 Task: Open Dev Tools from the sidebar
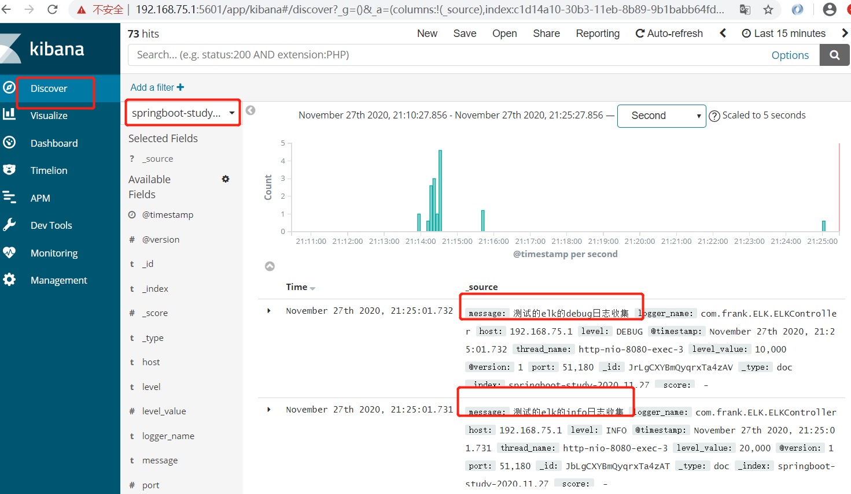coord(51,225)
